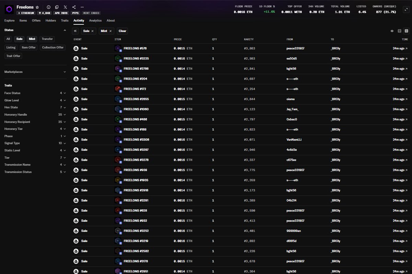Expand the Face Status trait

point(35,93)
